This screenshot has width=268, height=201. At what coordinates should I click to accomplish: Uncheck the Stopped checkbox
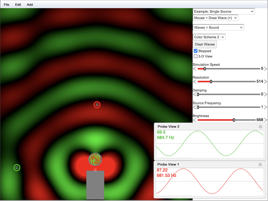coord(196,51)
